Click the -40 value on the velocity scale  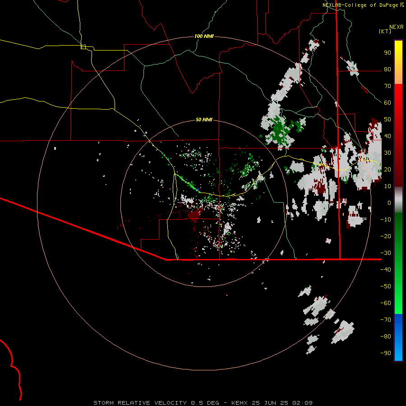(386, 270)
